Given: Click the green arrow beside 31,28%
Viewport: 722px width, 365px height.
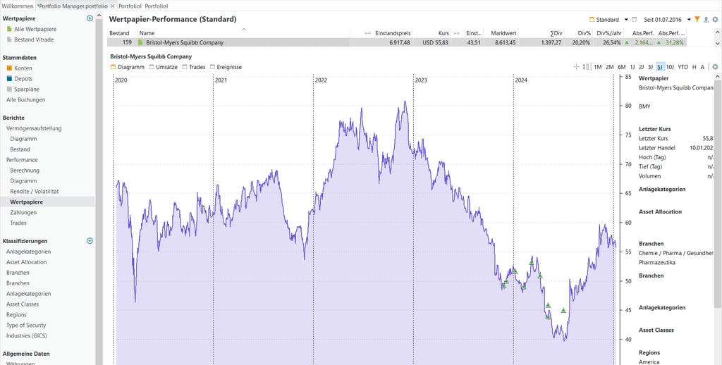Looking at the screenshot, I should 661,42.
